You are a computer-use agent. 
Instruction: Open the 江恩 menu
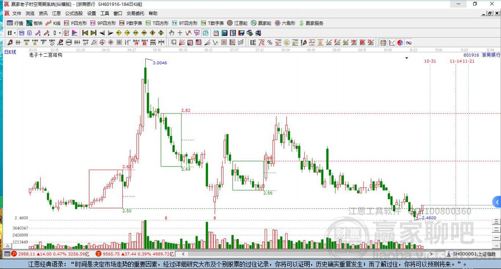[56, 13]
